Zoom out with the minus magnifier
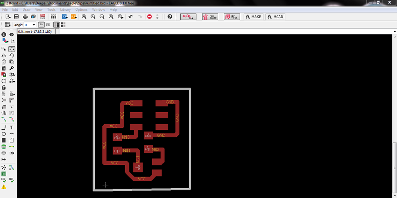The image size is (397, 198). point(102,17)
